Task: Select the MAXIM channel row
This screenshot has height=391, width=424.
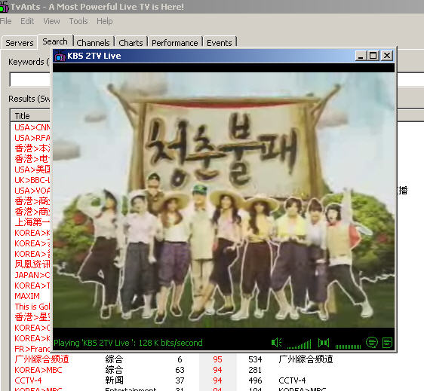Action: [x=27, y=296]
